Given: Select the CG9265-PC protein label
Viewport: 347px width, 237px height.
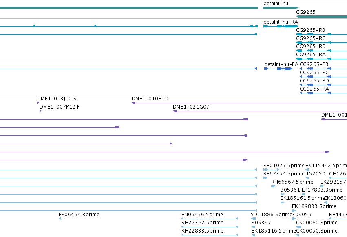Looking at the screenshot, I should click(314, 73).
